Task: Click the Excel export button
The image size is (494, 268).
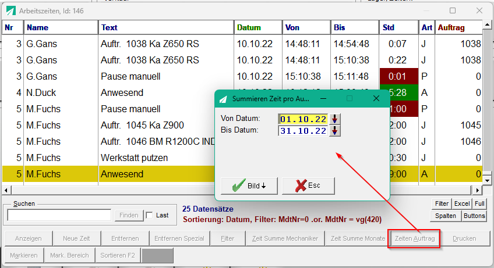Action: [x=462, y=204]
